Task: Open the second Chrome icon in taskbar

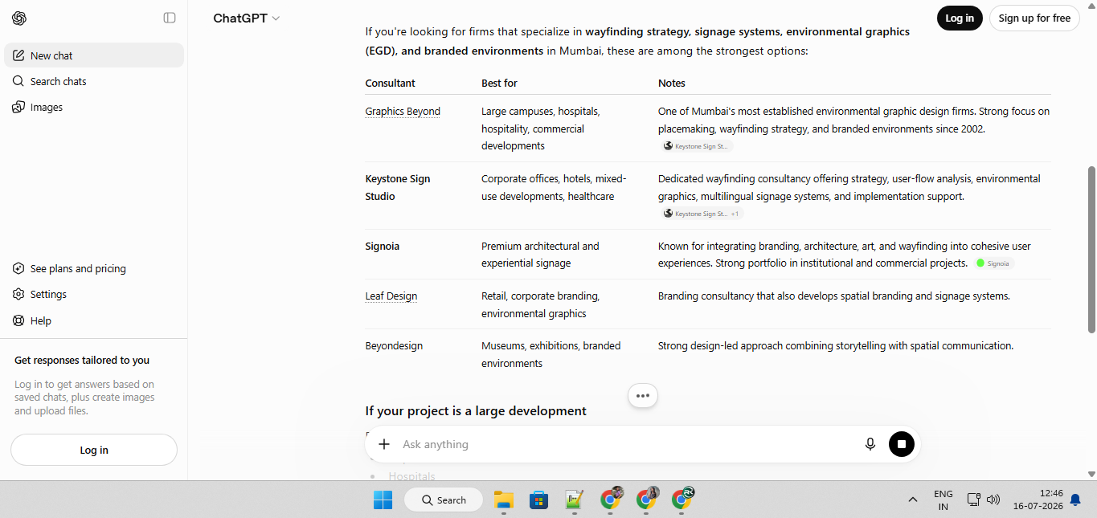Action: pos(646,500)
